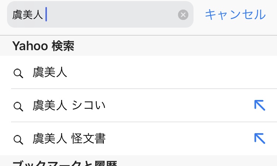The height and width of the screenshot is (166, 277).
Task: Click the magnifier icon beside 虞美人 suggestion
Action: [18, 73]
